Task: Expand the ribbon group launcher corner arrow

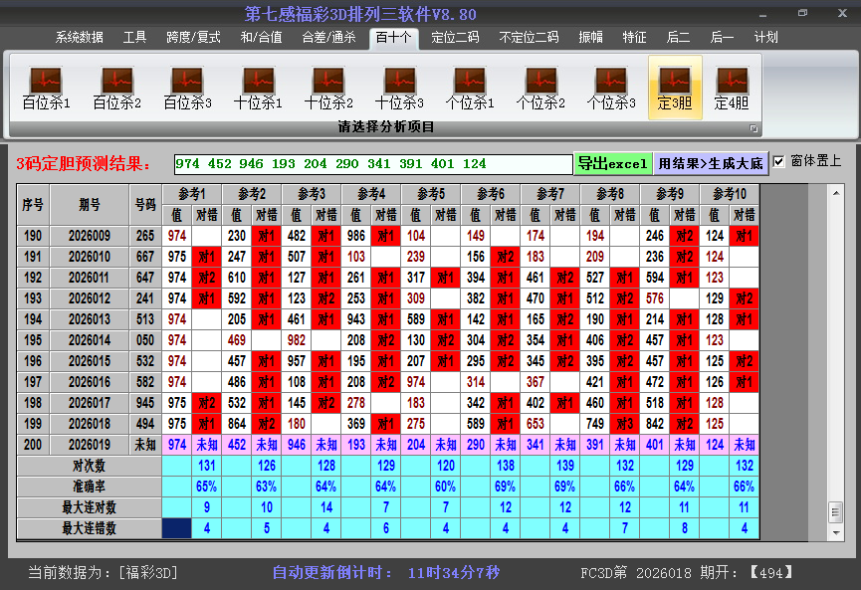Action: pyautogui.click(x=753, y=128)
